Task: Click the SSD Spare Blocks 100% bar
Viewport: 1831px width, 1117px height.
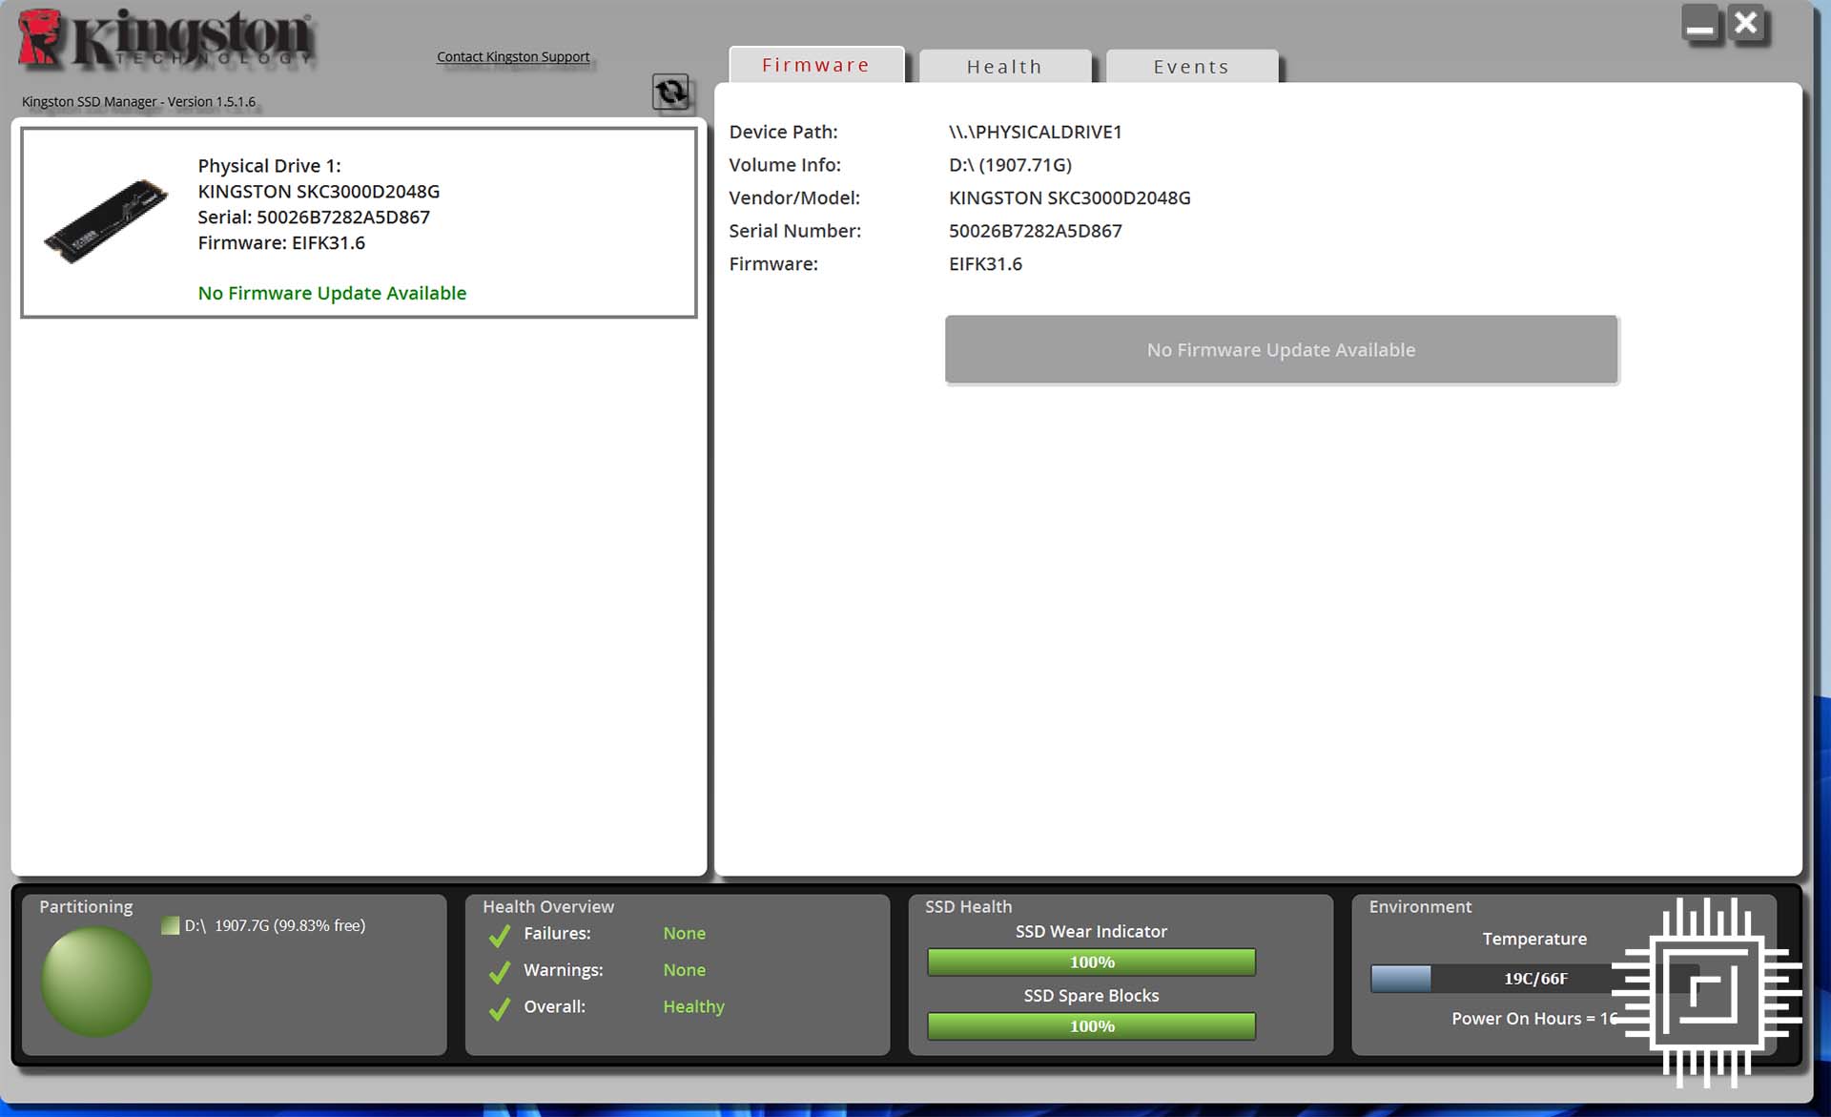Action: (x=1091, y=1026)
